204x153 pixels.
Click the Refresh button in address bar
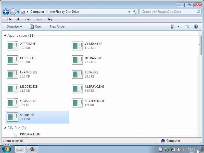(x=135, y=12)
